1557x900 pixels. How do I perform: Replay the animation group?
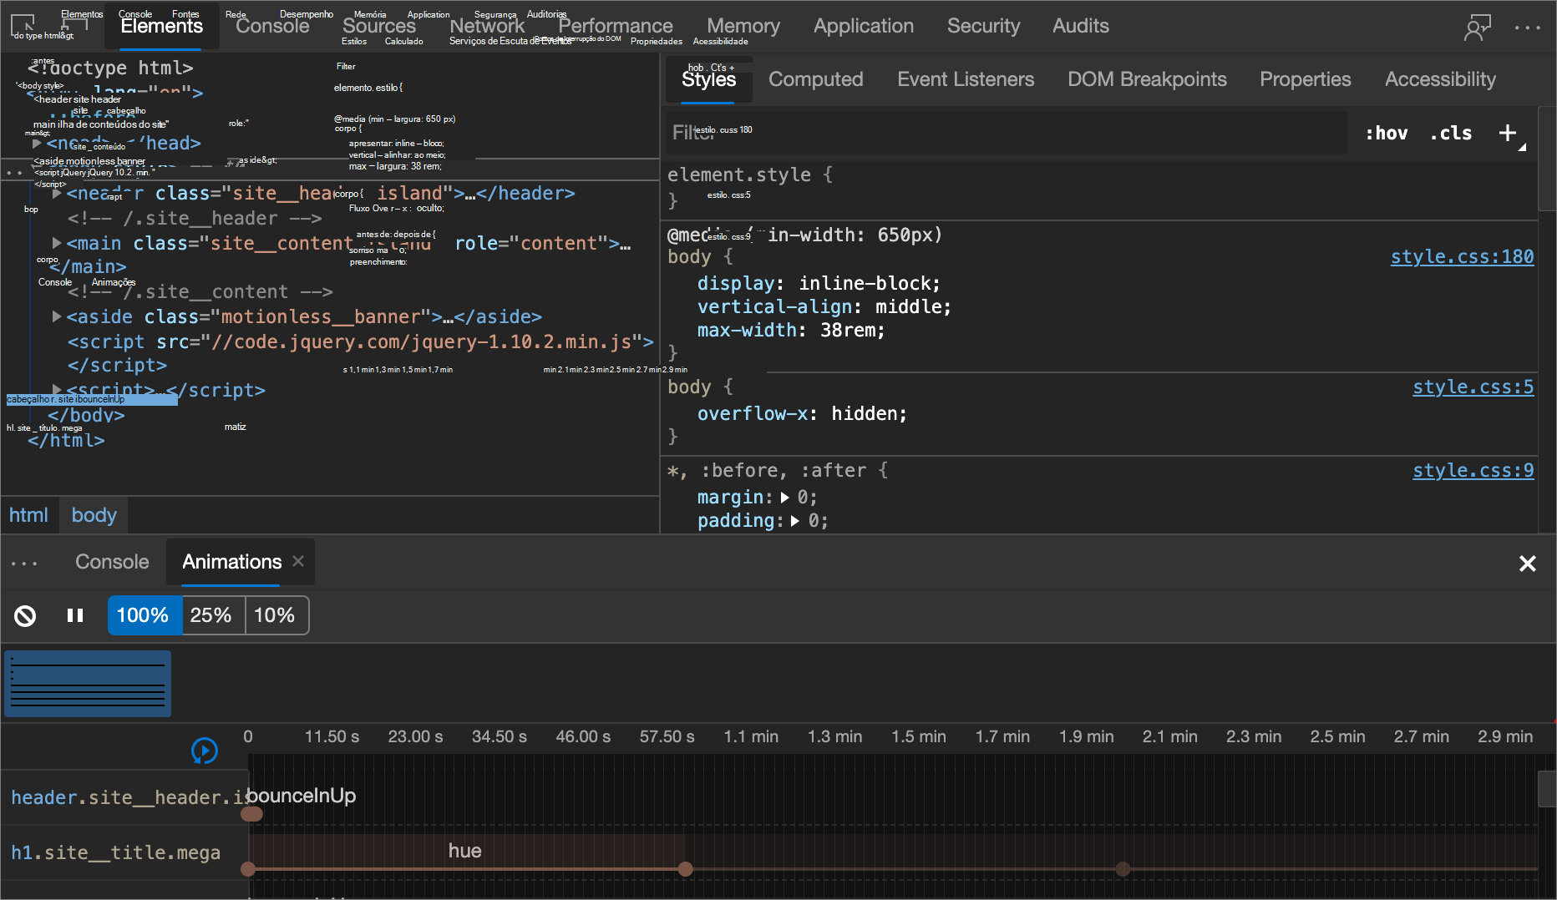coord(205,751)
